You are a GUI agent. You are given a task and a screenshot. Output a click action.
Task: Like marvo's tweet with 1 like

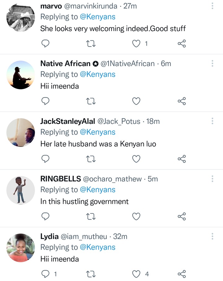pyautogui.click(x=136, y=43)
